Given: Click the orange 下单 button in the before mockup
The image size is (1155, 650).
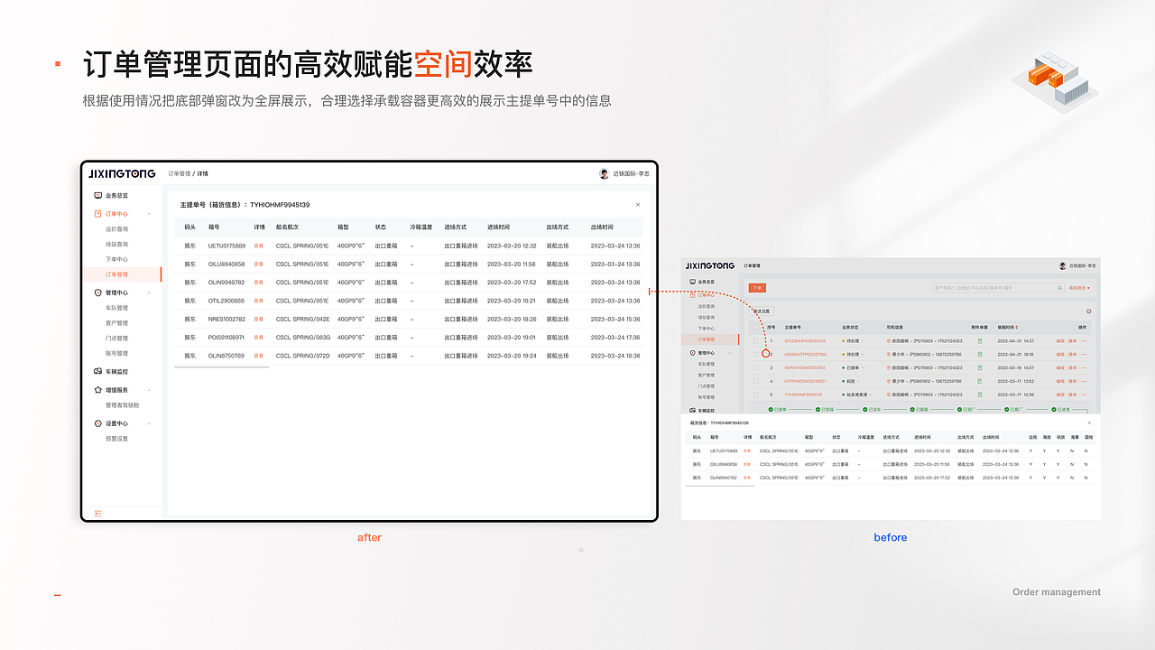Looking at the screenshot, I should [x=758, y=287].
